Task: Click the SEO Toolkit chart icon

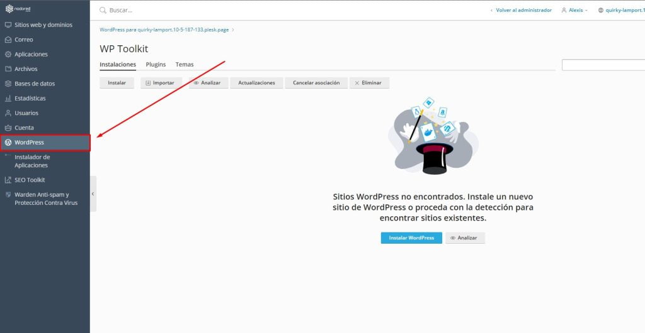Action: [x=8, y=180]
